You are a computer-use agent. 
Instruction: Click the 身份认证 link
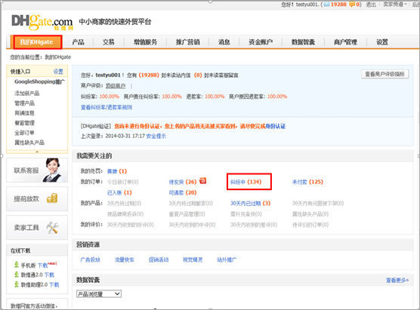(x=276, y=126)
